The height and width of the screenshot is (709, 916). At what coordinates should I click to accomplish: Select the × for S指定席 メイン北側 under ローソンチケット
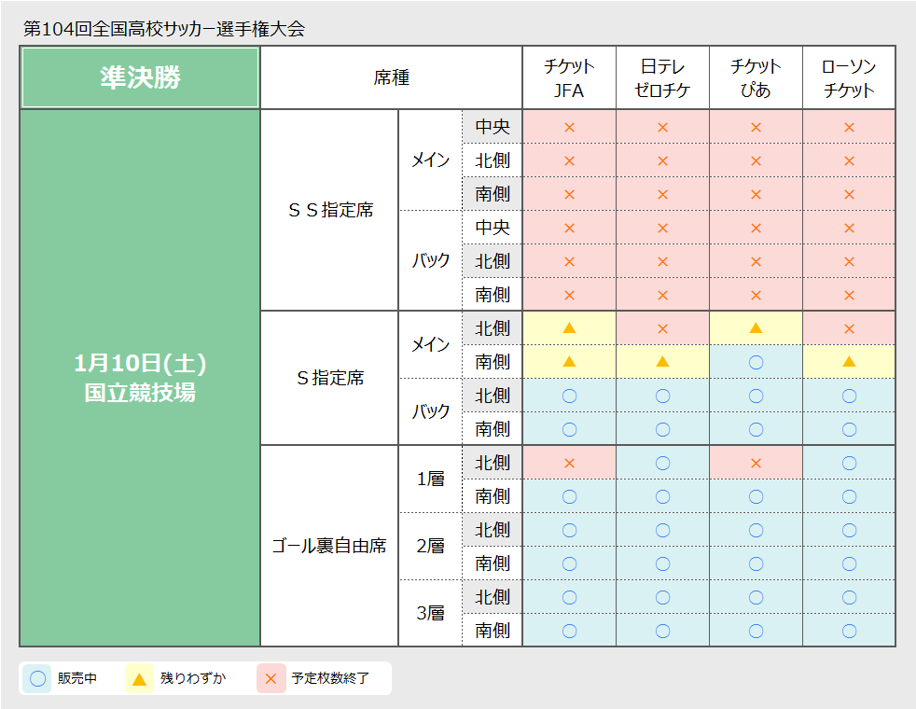pyautogui.click(x=850, y=328)
